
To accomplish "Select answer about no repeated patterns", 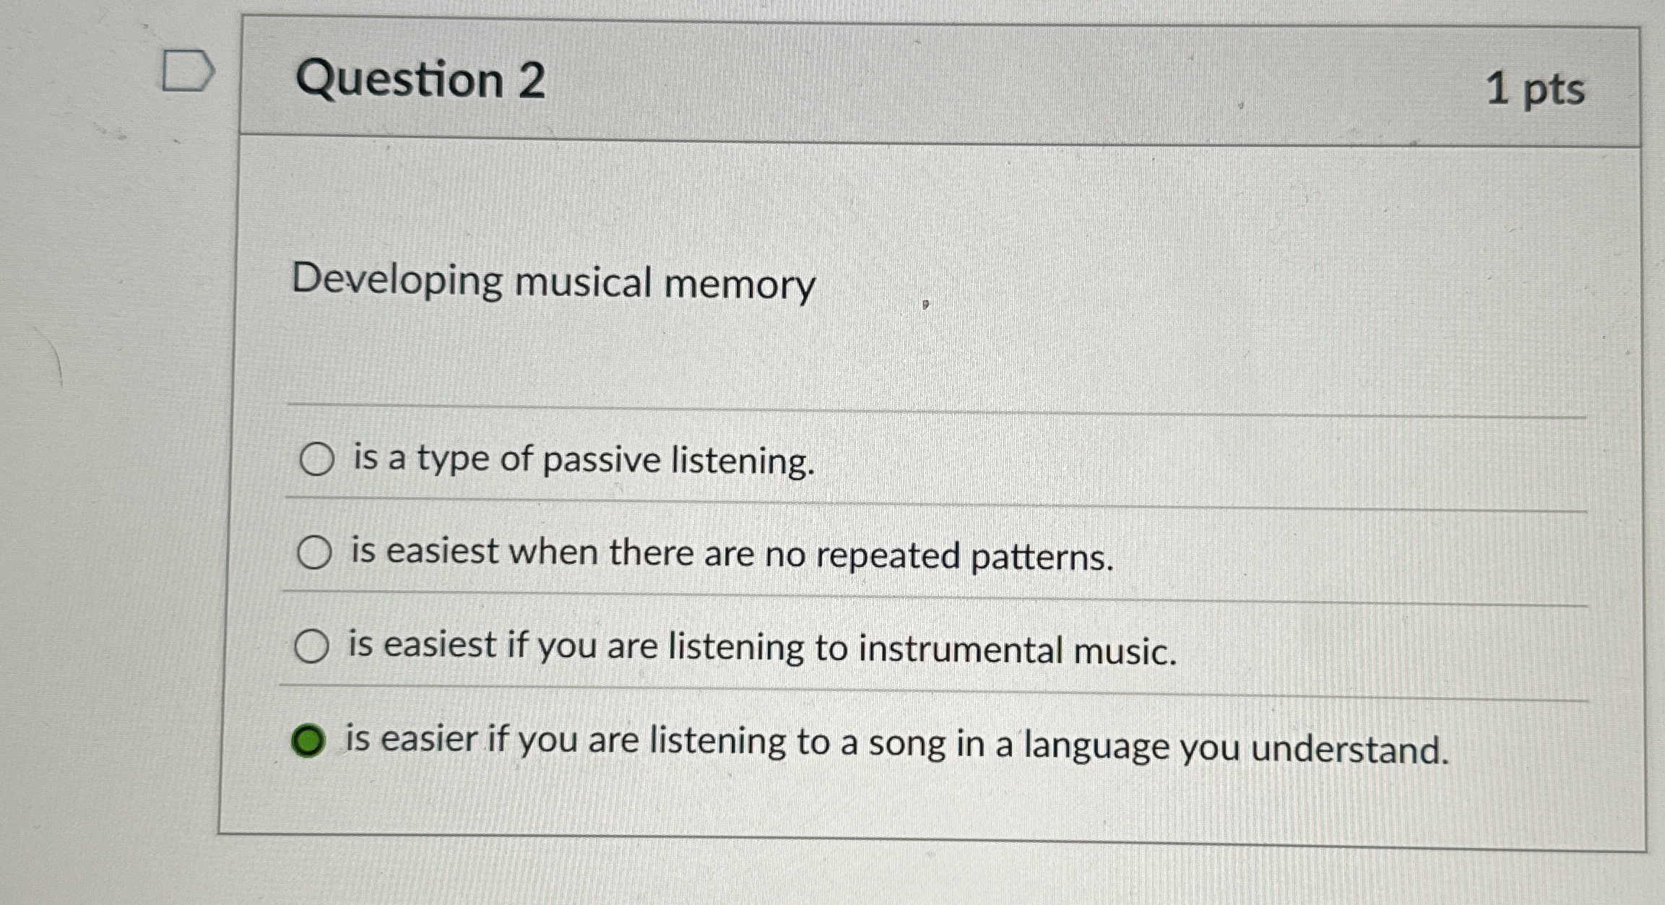I will pyautogui.click(x=316, y=553).
